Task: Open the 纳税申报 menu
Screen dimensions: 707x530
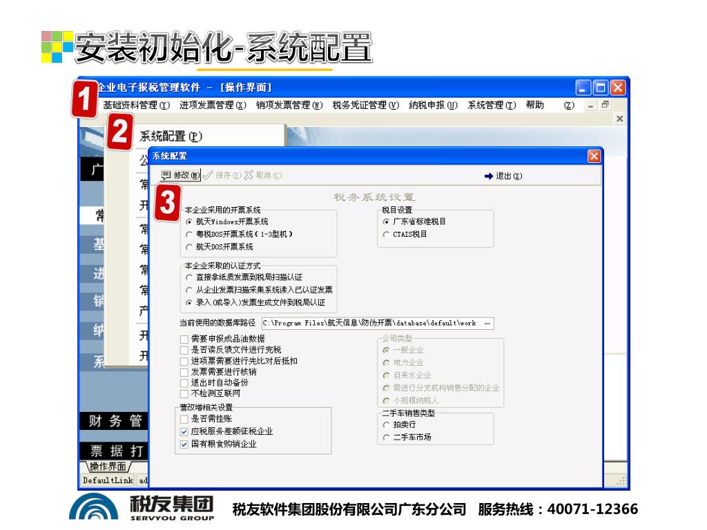Action: tap(434, 106)
